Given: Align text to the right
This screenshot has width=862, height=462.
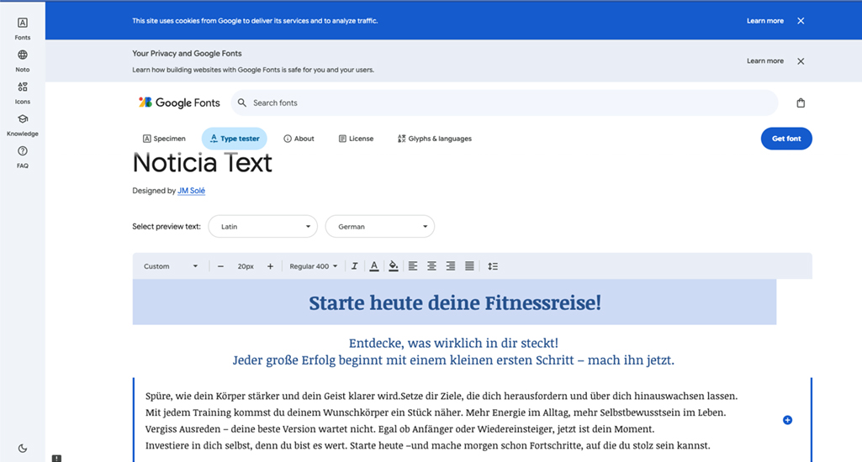Looking at the screenshot, I should (451, 266).
